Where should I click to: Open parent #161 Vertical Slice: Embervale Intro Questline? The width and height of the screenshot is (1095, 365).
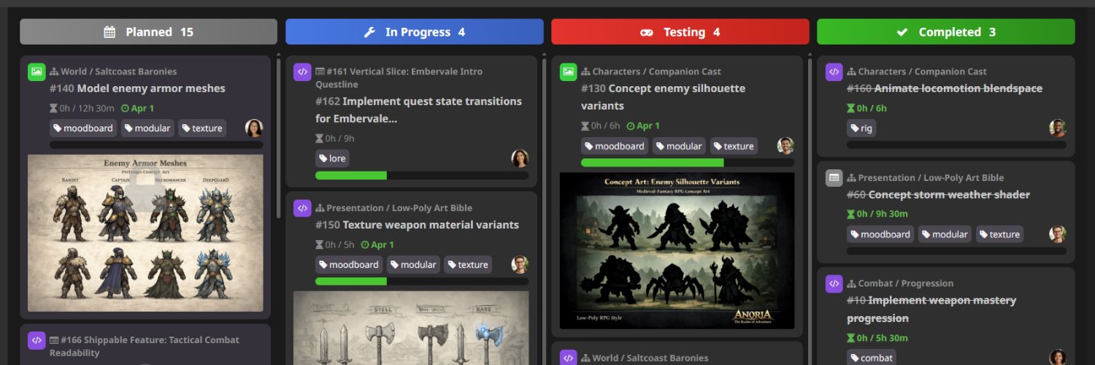pyautogui.click(x=399, y=78)
